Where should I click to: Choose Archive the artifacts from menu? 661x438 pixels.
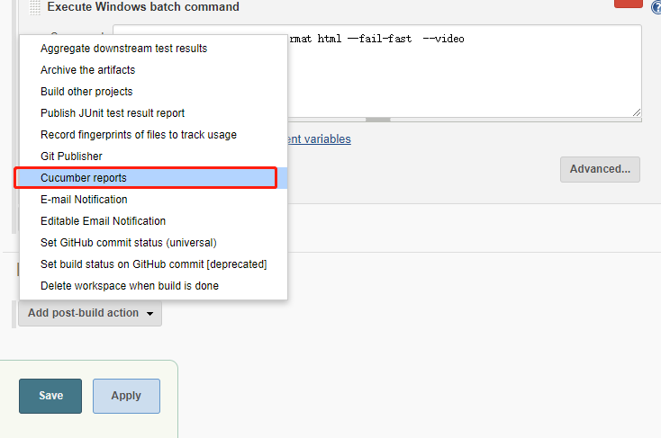tap(87, 70)
